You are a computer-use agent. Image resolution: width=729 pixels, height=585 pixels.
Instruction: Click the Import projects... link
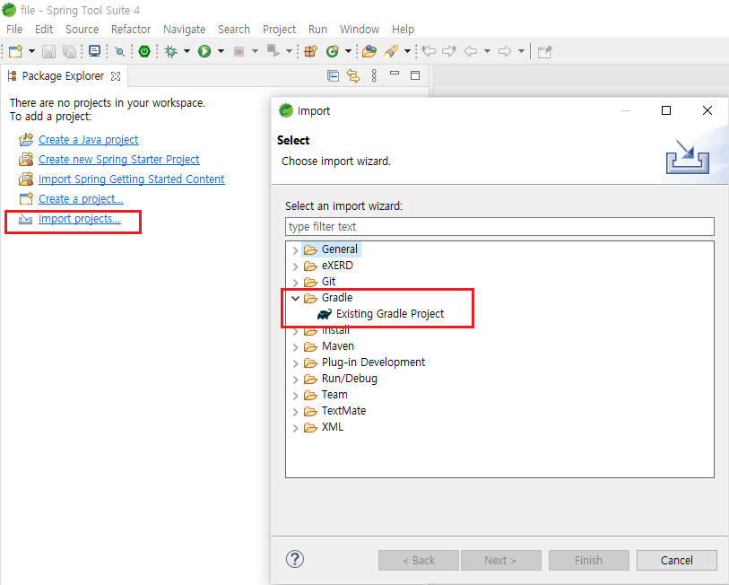[x=80, y=219]
